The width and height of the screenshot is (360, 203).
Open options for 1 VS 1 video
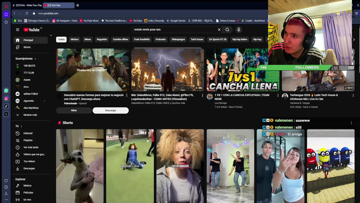[x=278, y=95]
